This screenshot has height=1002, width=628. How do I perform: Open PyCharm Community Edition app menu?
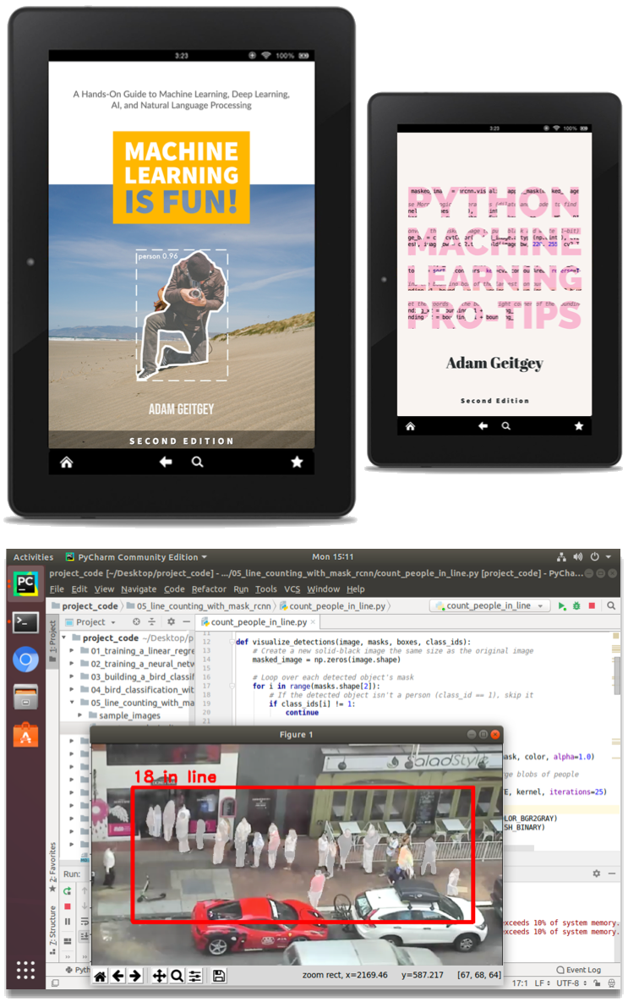137,556
